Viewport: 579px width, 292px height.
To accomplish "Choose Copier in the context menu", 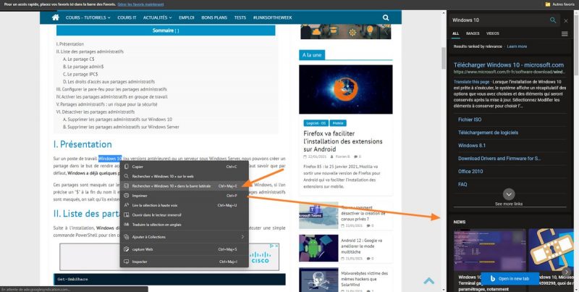I will pyautogui.click(x=185, y=167).
